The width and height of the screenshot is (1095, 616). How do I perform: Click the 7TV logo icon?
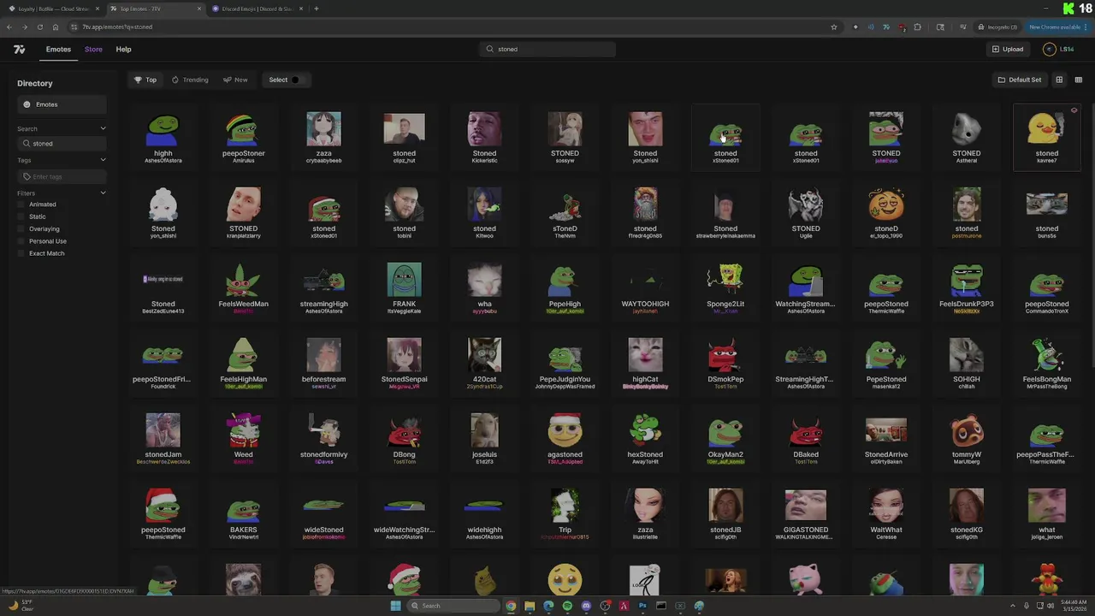[x=19, y=50]
